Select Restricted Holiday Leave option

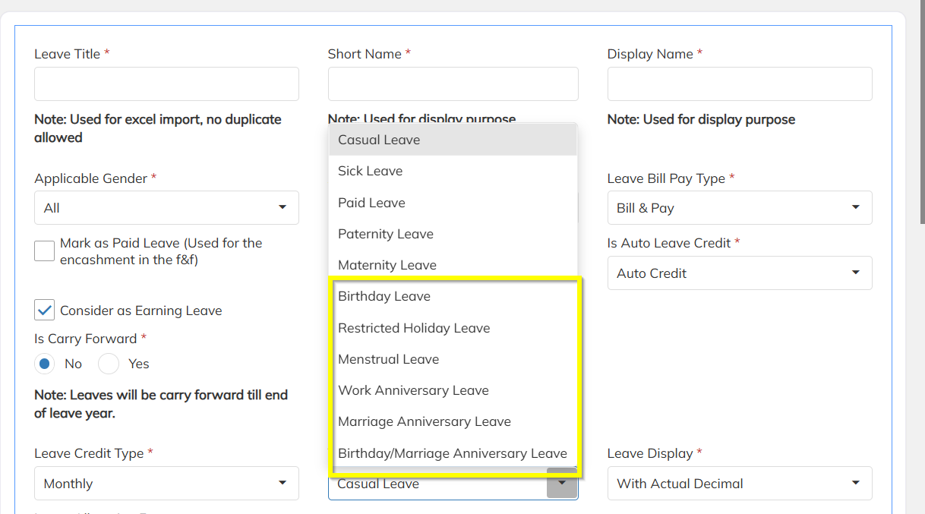click(x=414, y=328)
